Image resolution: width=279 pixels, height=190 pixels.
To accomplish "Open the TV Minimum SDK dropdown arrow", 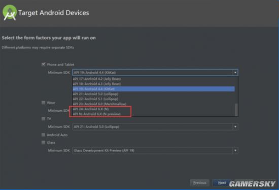I will coord(235,126).
